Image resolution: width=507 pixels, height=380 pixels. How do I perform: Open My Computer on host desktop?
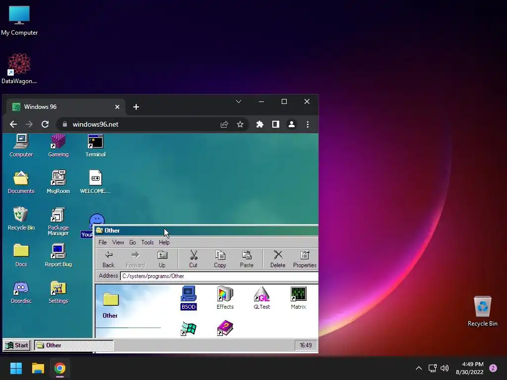click(x=19, y=21)
